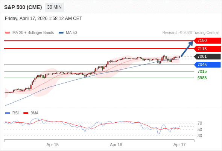Click the blue upward forecast arrow
The width and height of the screenshot is (222, 151).
click(x=187, y=49)
